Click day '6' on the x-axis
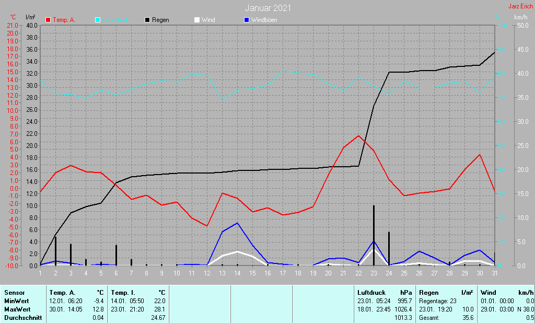535x323 pixels. (x=116, y=273)
